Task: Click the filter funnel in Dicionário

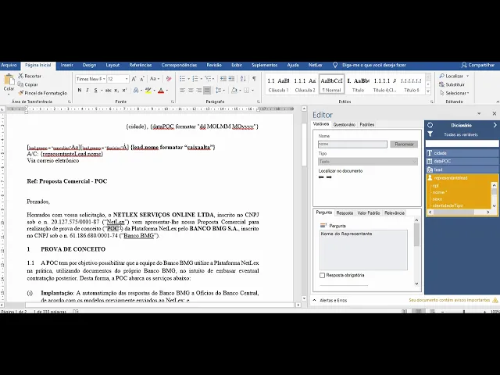Action: click(430, 134)
